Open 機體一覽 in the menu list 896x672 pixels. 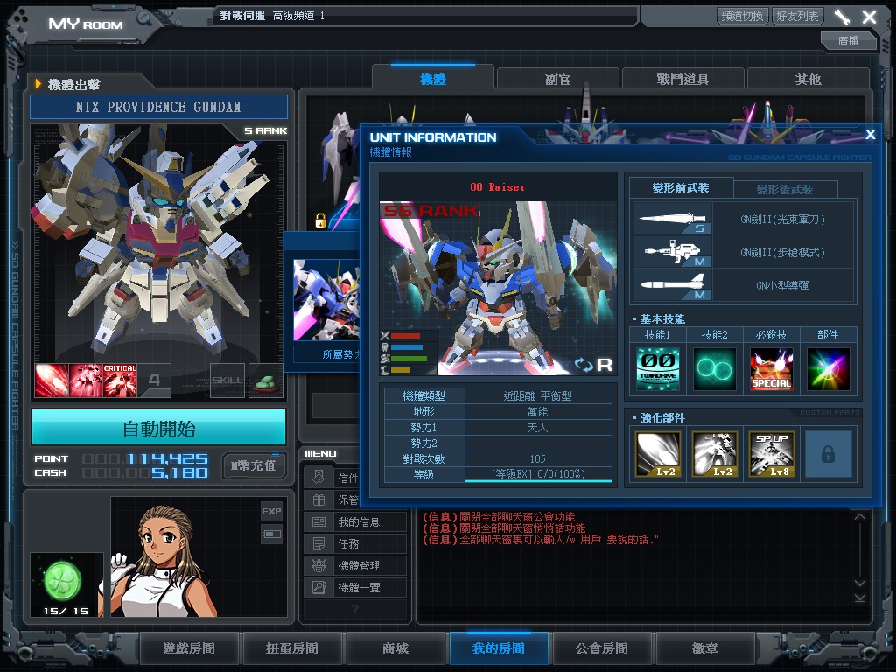coord(355,587)
